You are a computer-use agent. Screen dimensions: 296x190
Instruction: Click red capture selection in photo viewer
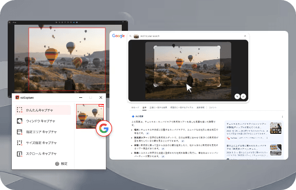click(67, 59)
